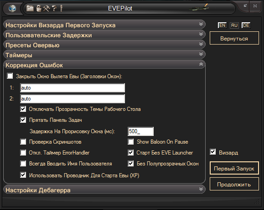The image size is (264, 210).
Task: Switch language to EN
Action: [222, 25]
